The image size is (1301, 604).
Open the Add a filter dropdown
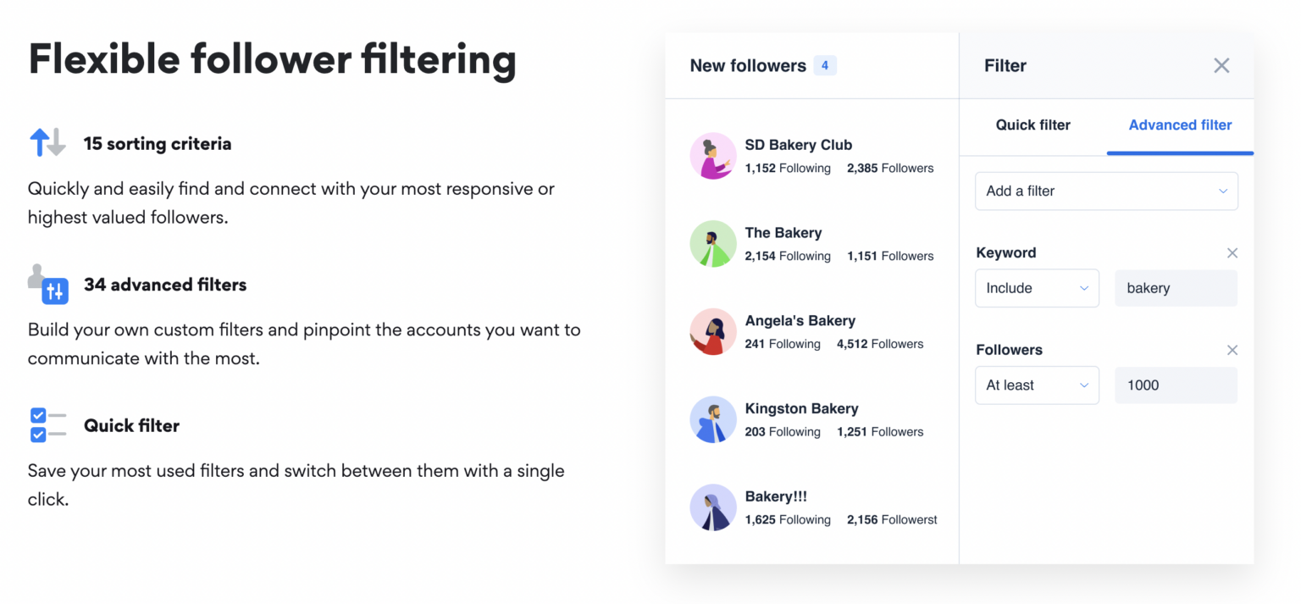(x=1106, y=191)
